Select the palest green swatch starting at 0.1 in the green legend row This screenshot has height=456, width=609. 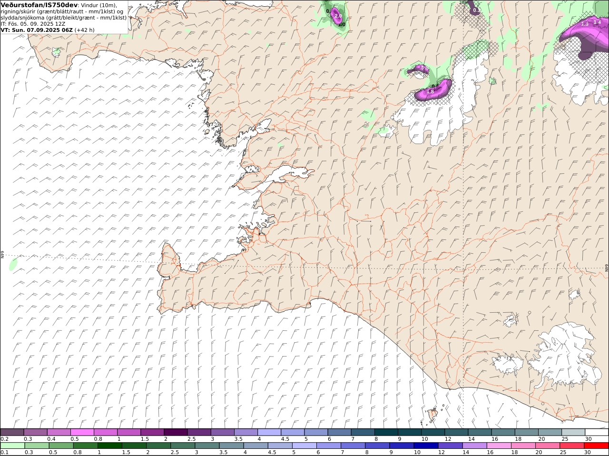pos(12,446)
